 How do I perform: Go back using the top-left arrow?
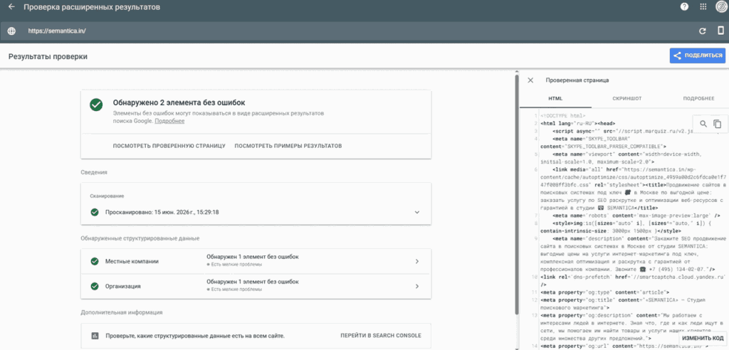tap(11, 7)
